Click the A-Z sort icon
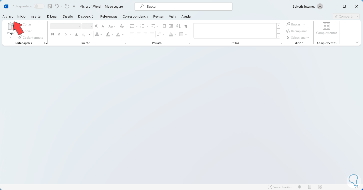The width and height of the screenshot is (363, 190). pyautogui.click(x=178, y=26)
